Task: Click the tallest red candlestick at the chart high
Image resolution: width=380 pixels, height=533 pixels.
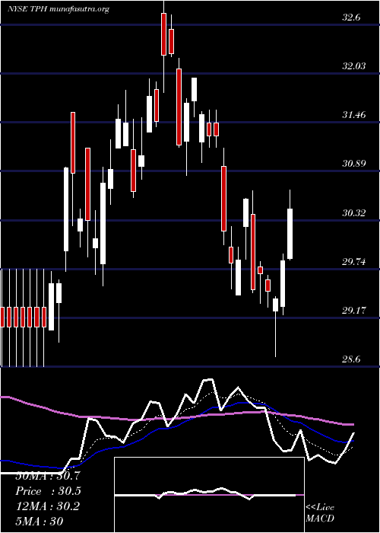Action: (x=164, y=34)
